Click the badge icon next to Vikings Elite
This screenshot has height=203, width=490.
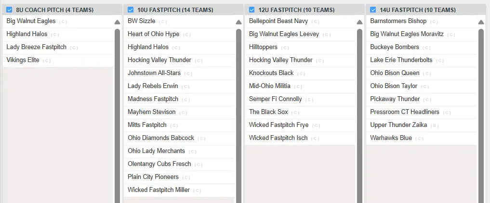click(x=47, y=61)
